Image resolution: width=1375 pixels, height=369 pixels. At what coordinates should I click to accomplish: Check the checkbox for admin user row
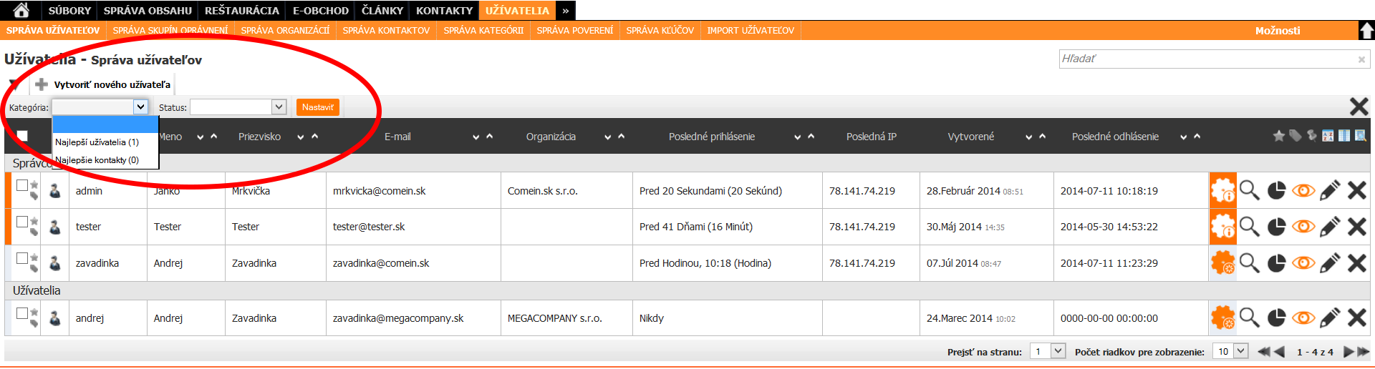22,186
